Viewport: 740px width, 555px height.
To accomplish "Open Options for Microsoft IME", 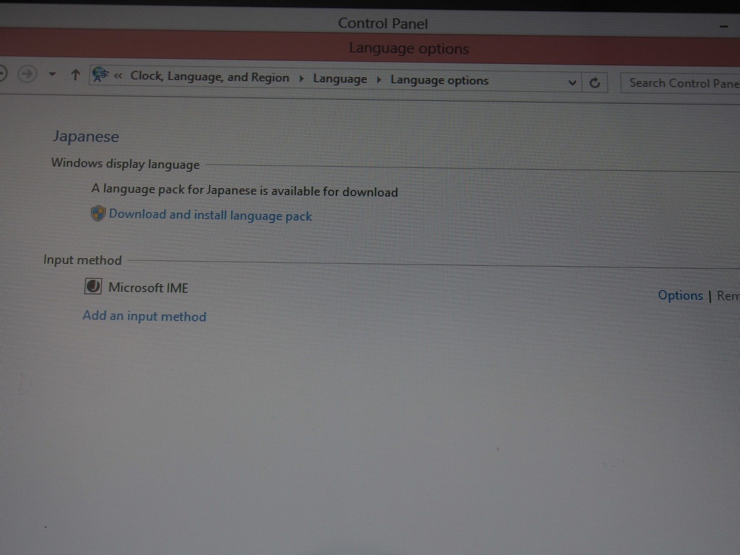I will (x=680, y=295).
